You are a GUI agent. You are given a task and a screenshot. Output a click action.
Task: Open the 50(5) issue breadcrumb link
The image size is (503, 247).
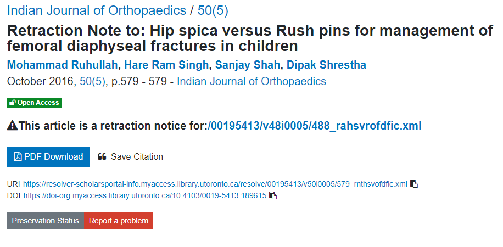[x=213, y=10]
